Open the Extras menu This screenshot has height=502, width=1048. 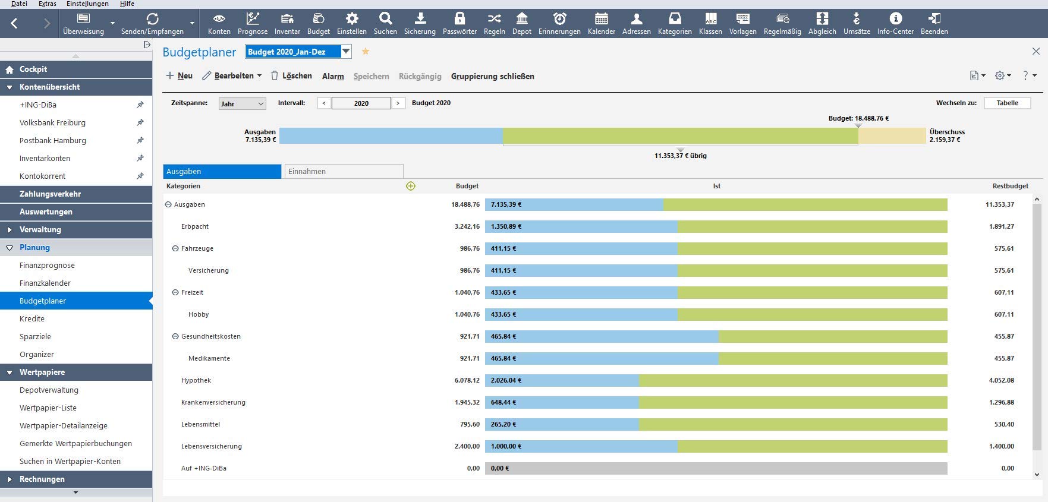click(48, 4)
